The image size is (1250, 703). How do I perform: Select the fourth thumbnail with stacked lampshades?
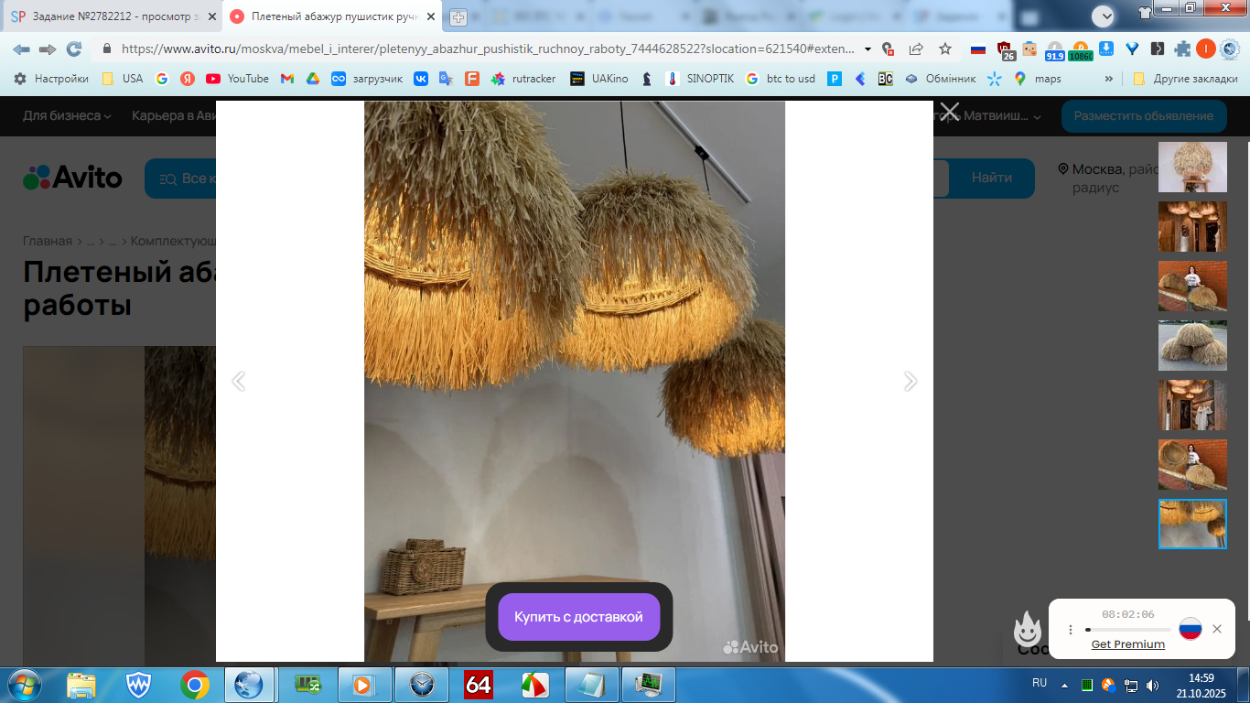click(1192, 345)
